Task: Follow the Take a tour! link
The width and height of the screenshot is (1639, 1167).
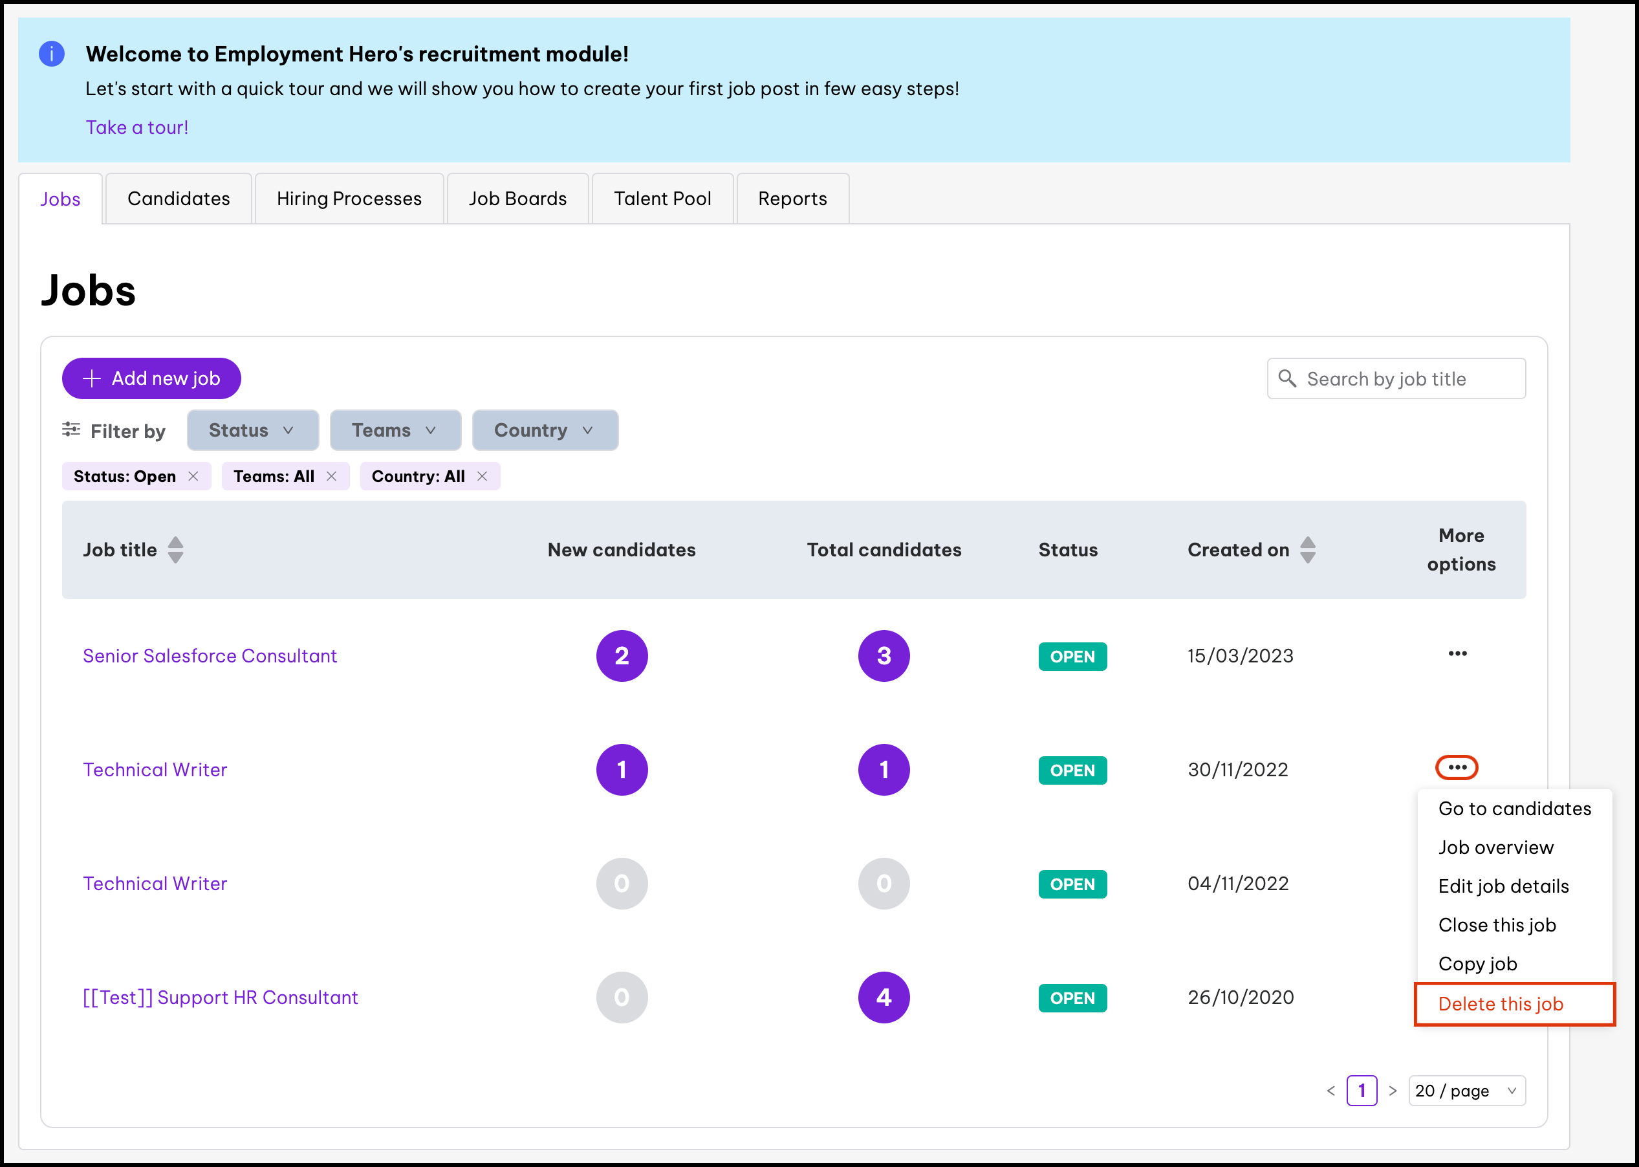Action: [137, 128]
